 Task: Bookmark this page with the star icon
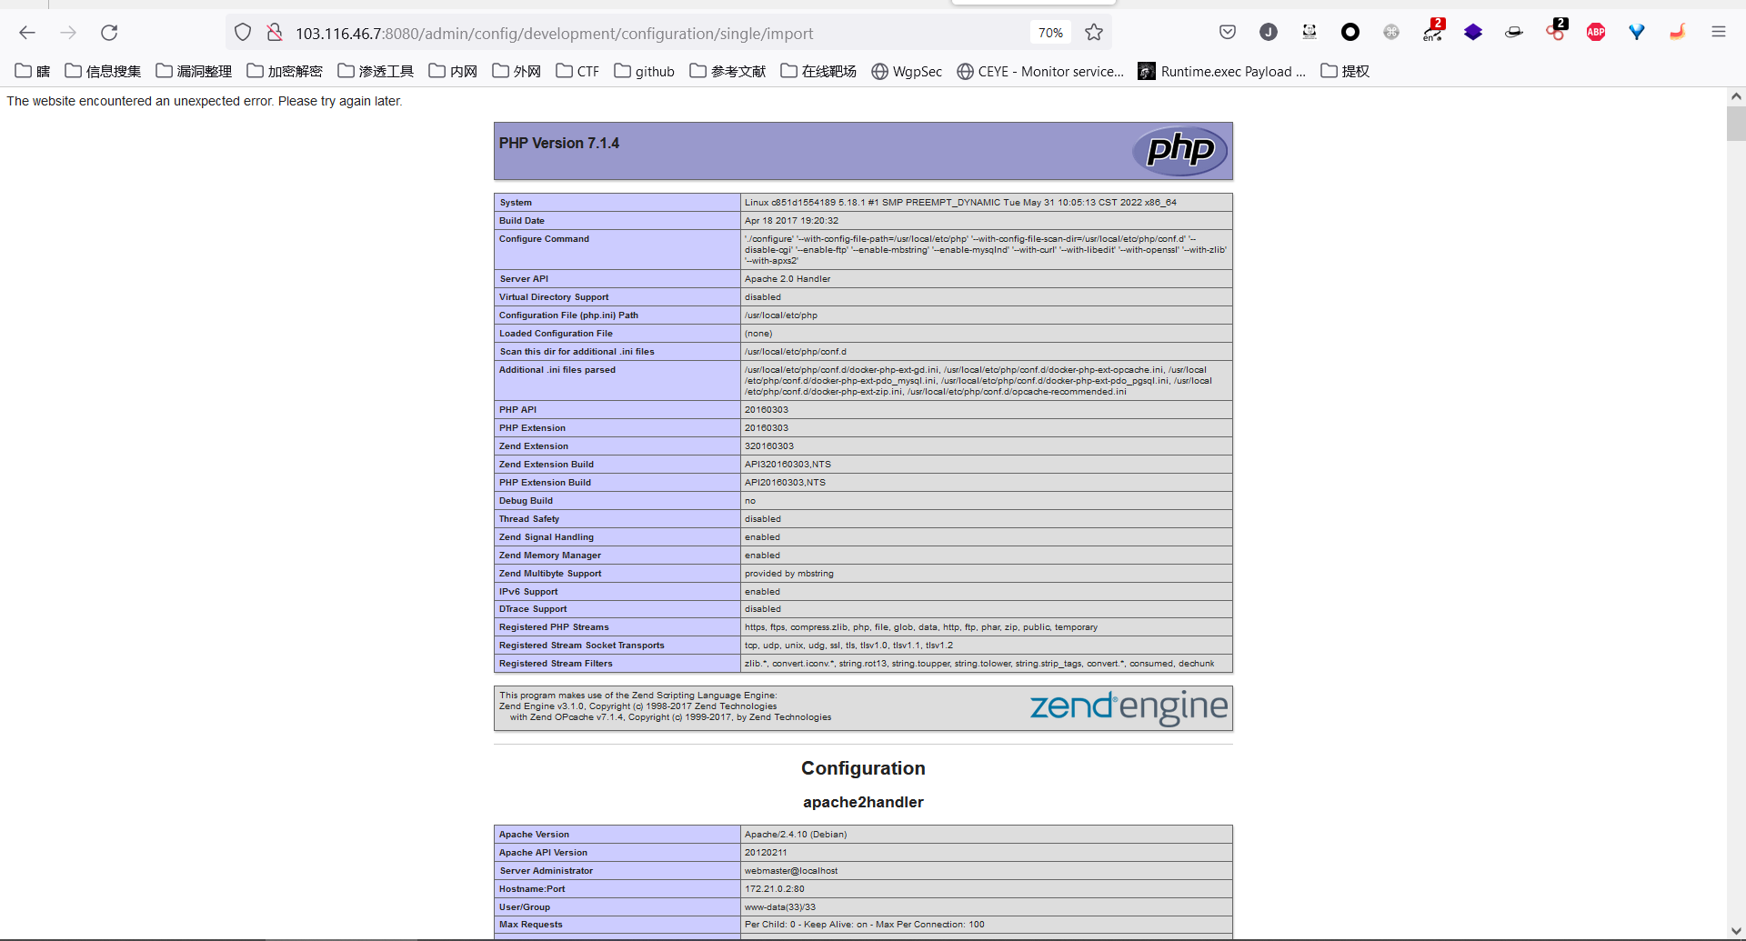tap(1094, 33)
